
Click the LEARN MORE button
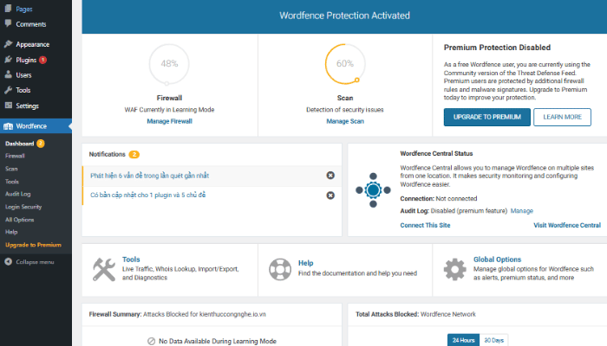click(562, 117)
